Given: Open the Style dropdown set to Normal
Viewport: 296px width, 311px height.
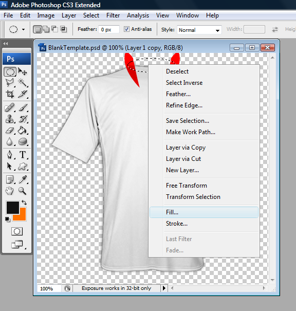Looking at the screenshot, I should coord(199,30).
